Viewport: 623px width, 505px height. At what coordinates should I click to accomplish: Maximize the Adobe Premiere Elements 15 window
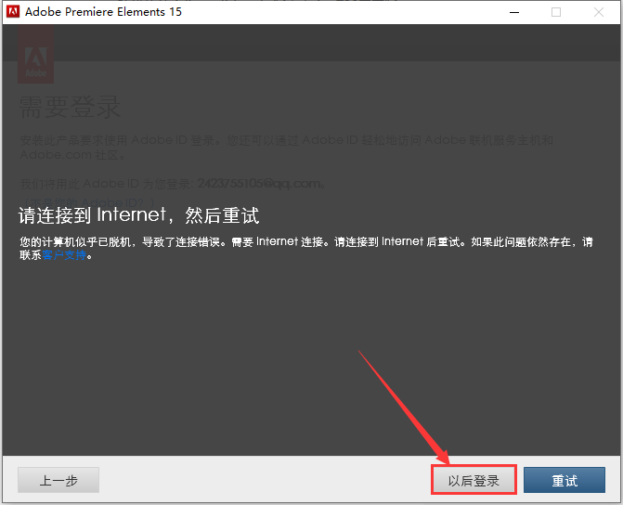tap(556, 12)
